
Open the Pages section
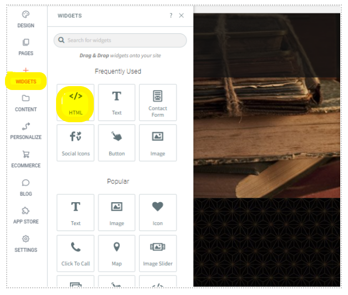[26, 47]
